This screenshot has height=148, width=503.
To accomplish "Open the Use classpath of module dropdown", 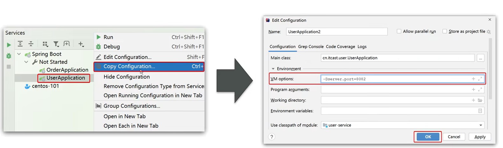I will click(x=481, y=125).
